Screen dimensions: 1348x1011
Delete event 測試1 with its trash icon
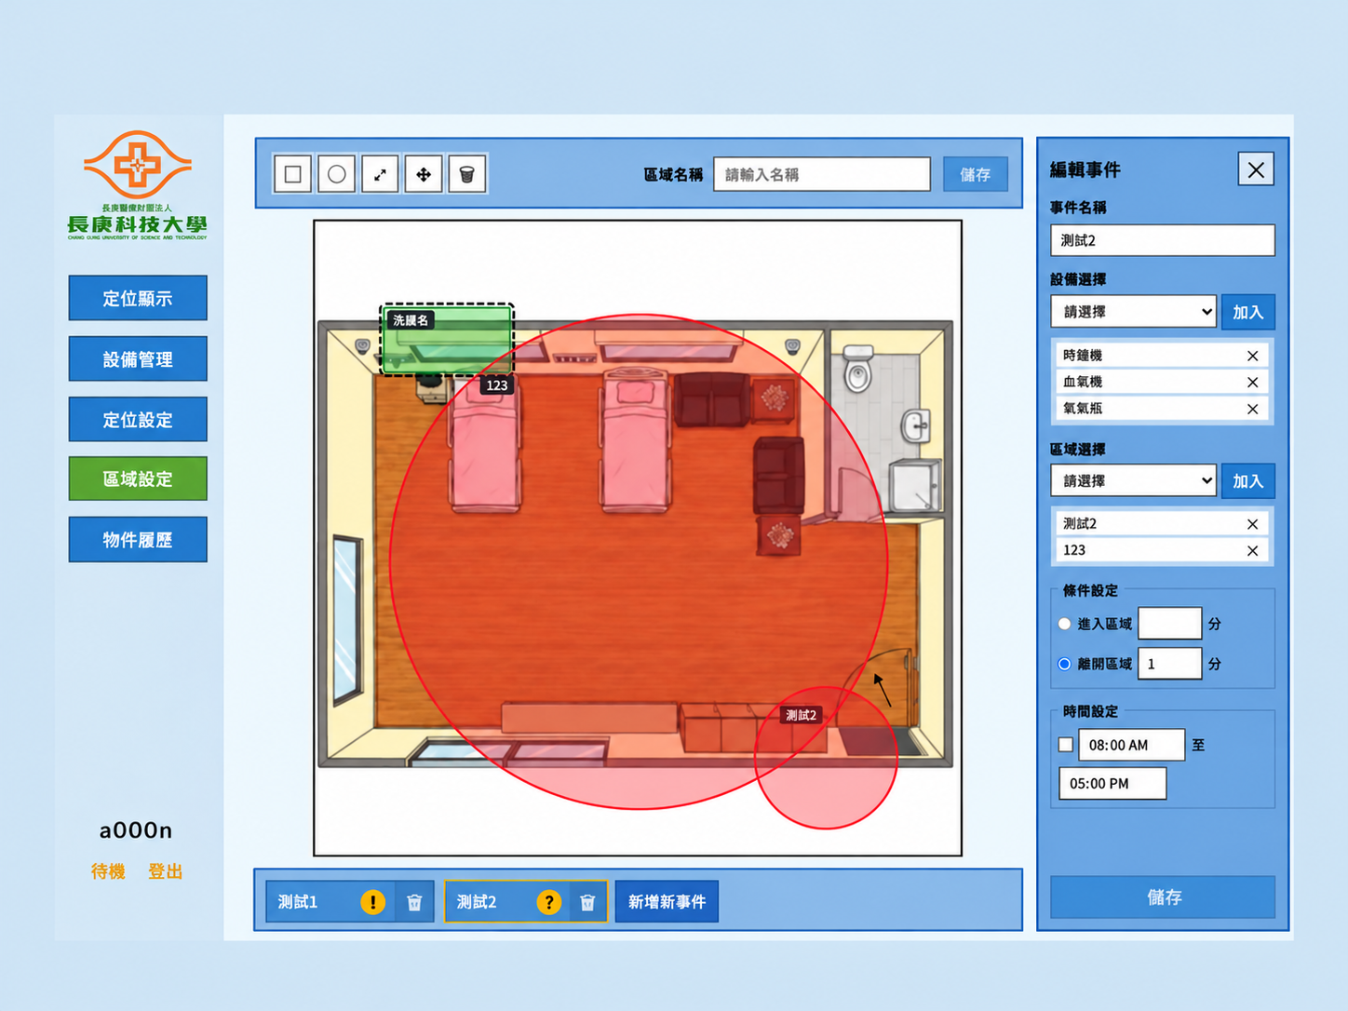pyautogui.click(x=414, y=902)
